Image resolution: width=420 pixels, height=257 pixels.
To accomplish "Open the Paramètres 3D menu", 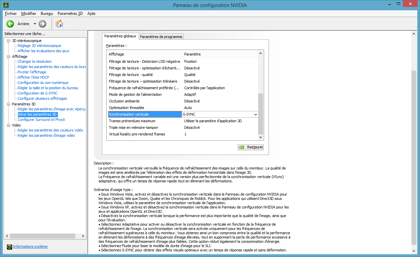I will pos(70,14).
